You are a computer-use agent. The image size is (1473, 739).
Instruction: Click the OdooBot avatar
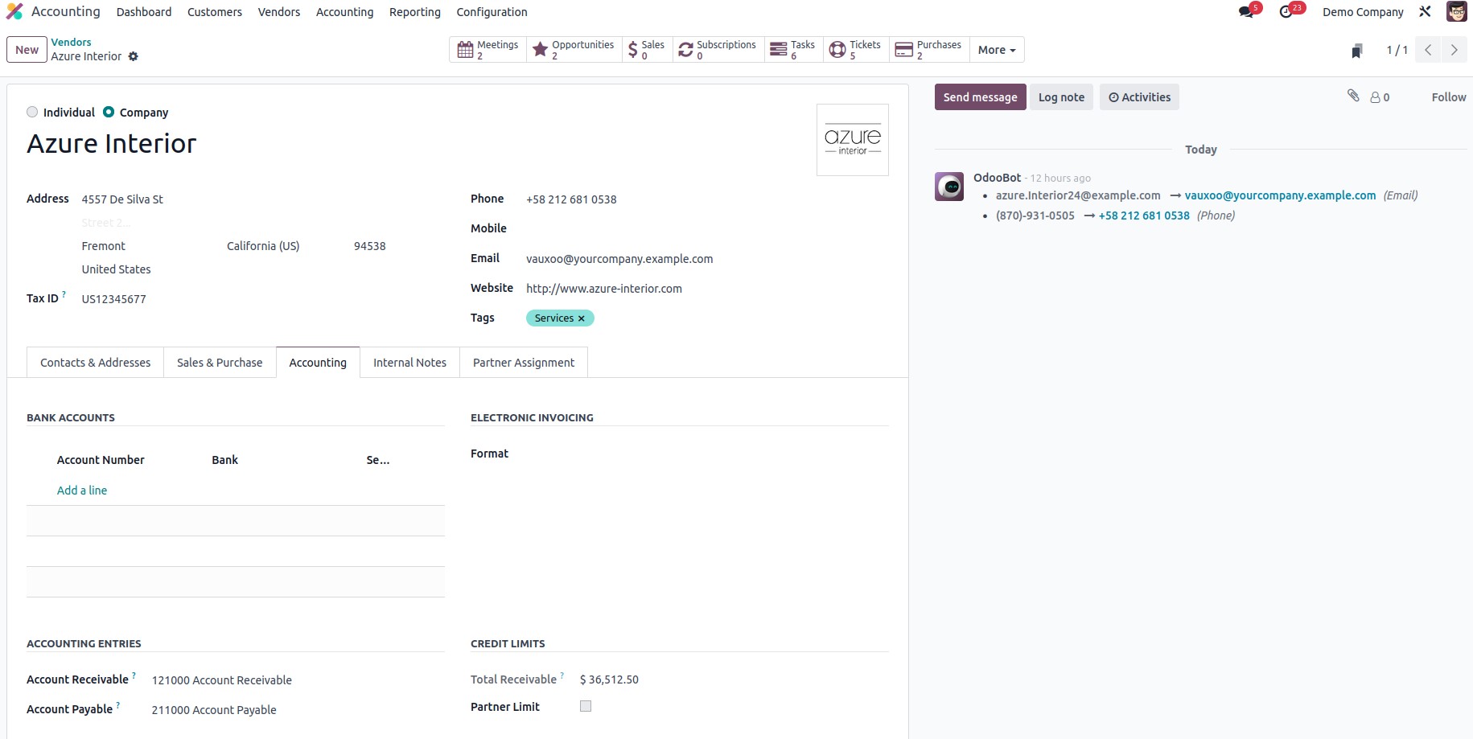point(949,187)
